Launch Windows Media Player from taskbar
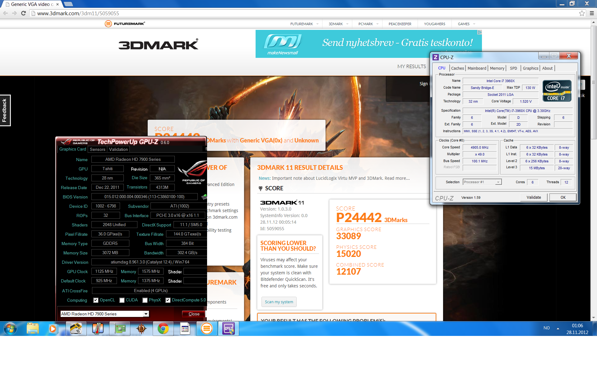597x372 pixels. click(53, 328)
